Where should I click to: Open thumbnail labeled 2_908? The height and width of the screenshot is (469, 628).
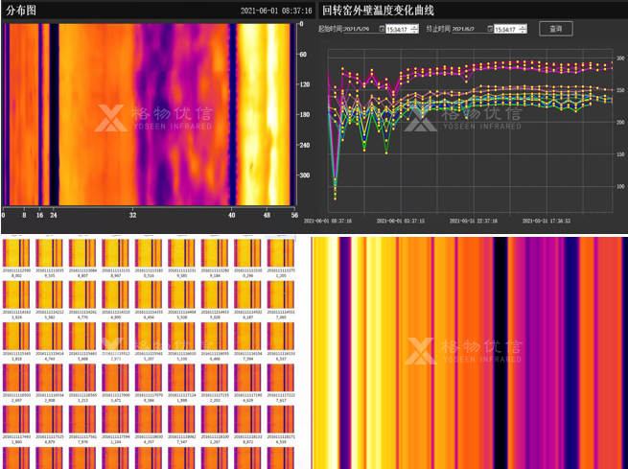pyautogui.click(x=49, y=378)
